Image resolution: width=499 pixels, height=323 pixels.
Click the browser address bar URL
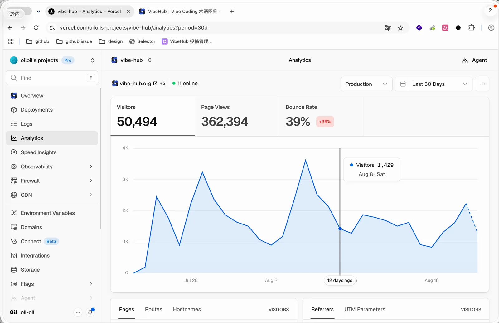pyautogui.click(x=134, y=28)
